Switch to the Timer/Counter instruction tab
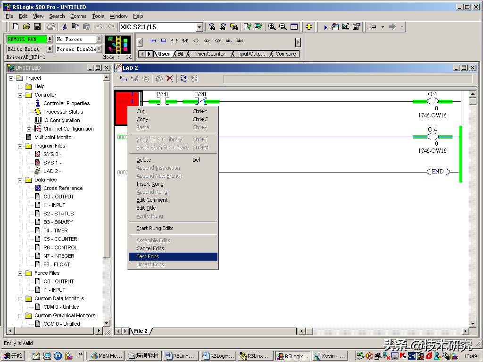This screenshot has height=362, width=483. 209,54
